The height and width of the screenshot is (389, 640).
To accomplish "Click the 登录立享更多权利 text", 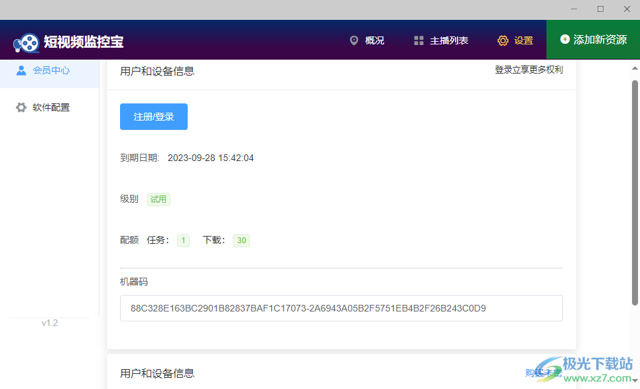I will pos(529,70).
